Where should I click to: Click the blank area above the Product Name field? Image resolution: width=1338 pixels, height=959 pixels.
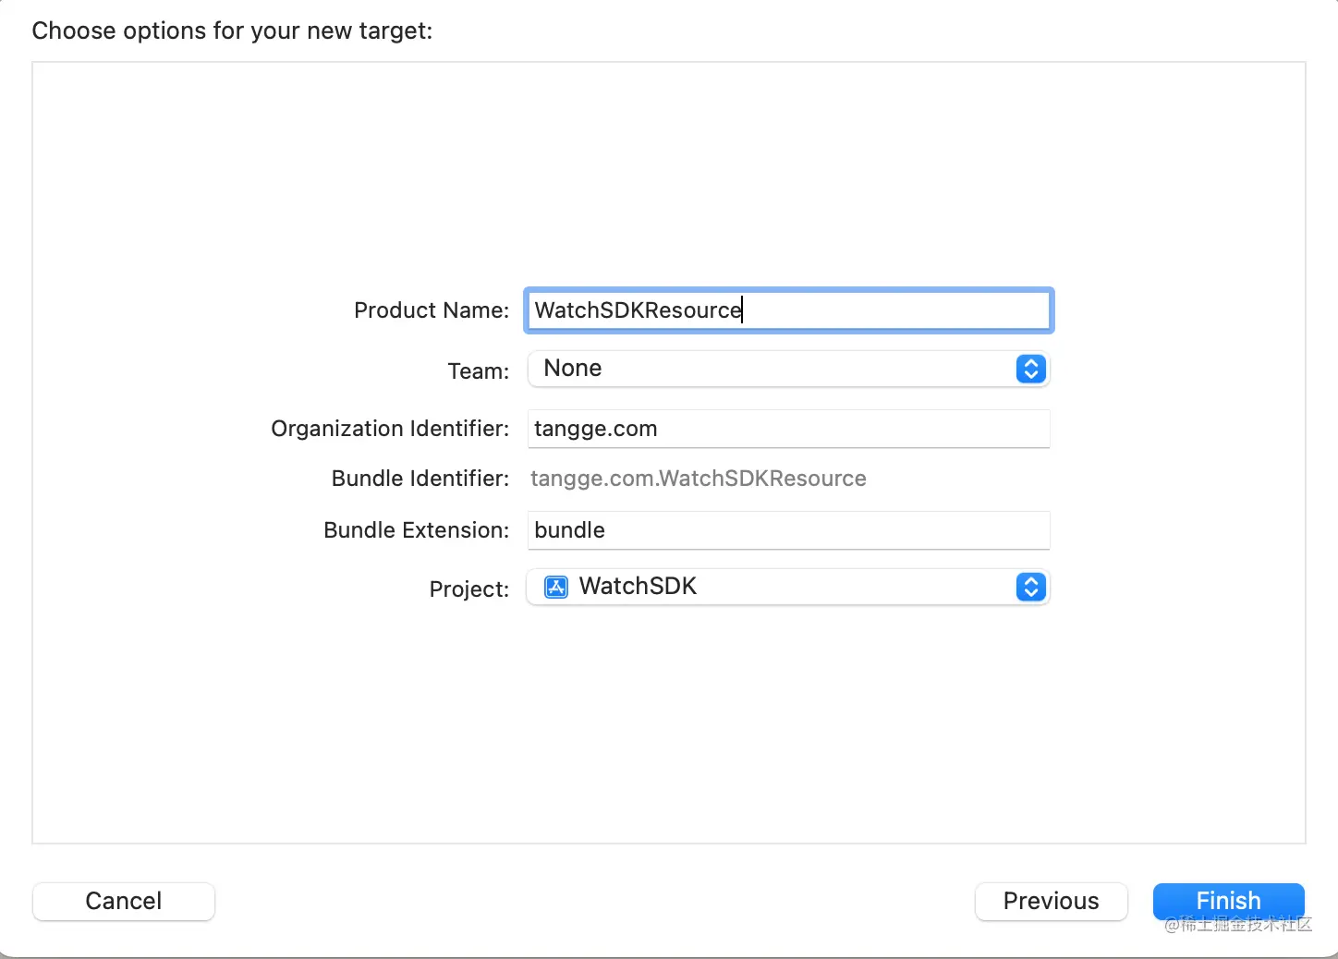[669, 176]
